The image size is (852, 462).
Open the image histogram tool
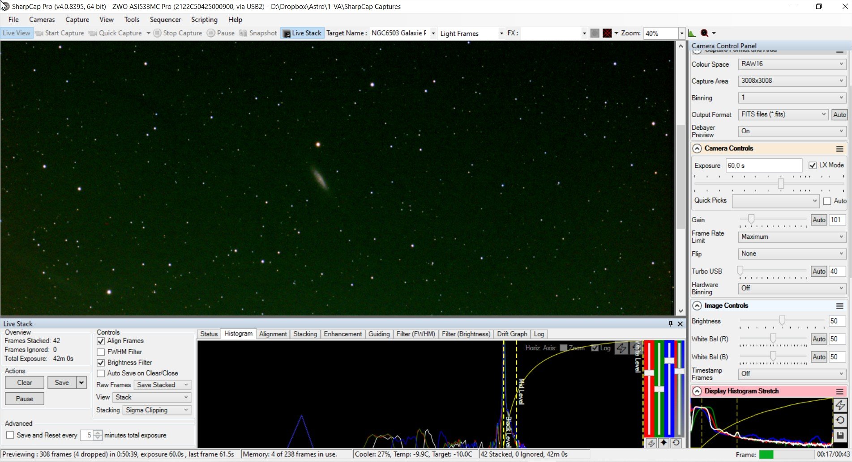click(692, 33)
